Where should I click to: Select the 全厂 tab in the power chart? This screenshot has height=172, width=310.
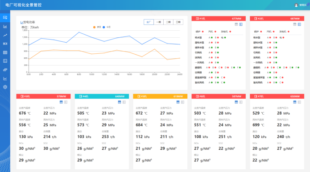point(149,22)
